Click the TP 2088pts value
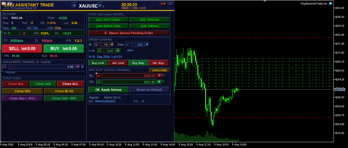This screenshot has width=348, height=148. point(16,41)
